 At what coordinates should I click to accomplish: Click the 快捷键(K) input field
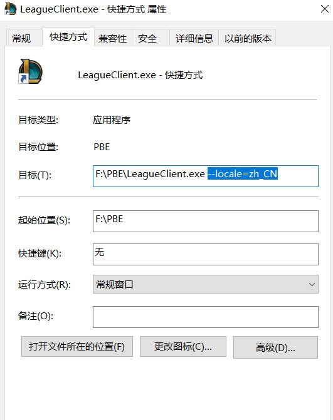[206, 255]
